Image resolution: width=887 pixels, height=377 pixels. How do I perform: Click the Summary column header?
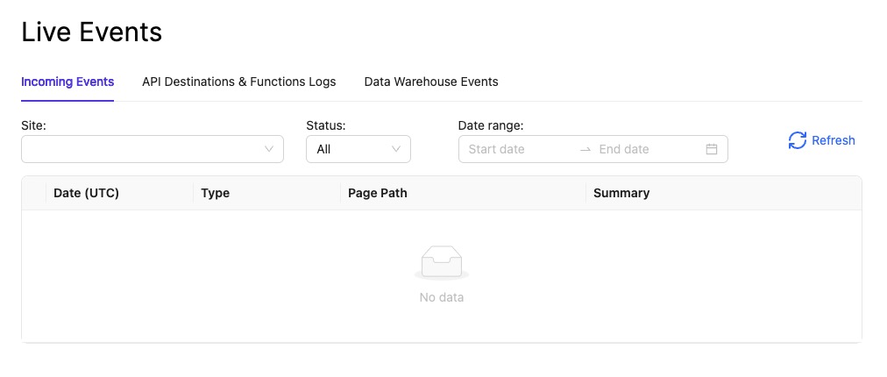pyautogui.click(x=621, y=193)
